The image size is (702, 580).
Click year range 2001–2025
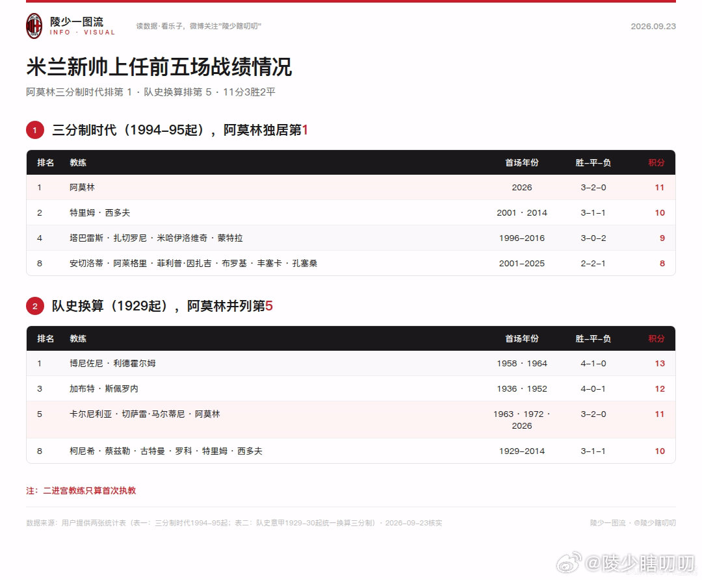[522, 264]
